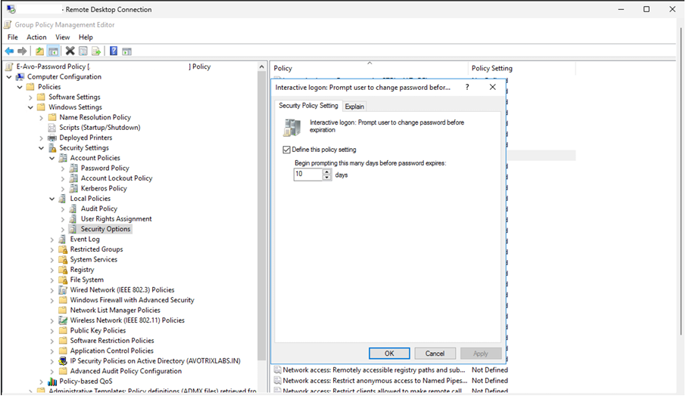Image resolution: width=686 pixels, height=399 pixels.
Task: Collapse the Computer Configuration node
Action: coord(9,77)
